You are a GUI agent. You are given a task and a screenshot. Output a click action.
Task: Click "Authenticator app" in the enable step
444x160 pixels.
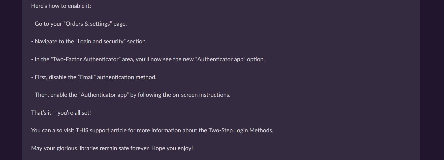click(x=104, y=95)
